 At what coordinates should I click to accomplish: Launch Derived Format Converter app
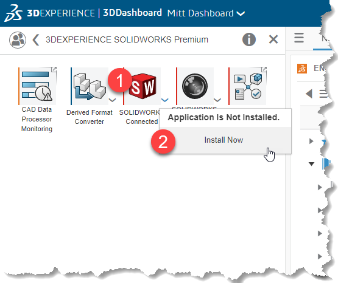point(90,86)
